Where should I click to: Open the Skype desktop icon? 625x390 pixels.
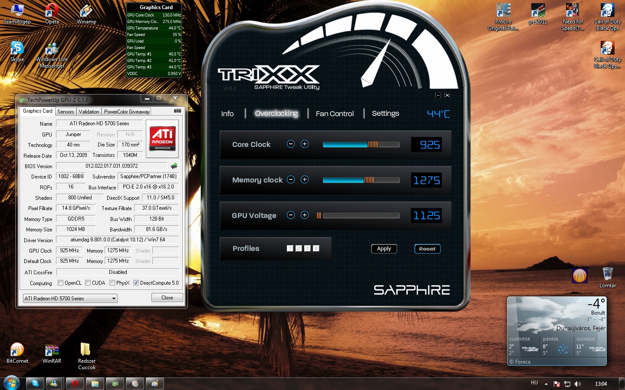(17, 52)
